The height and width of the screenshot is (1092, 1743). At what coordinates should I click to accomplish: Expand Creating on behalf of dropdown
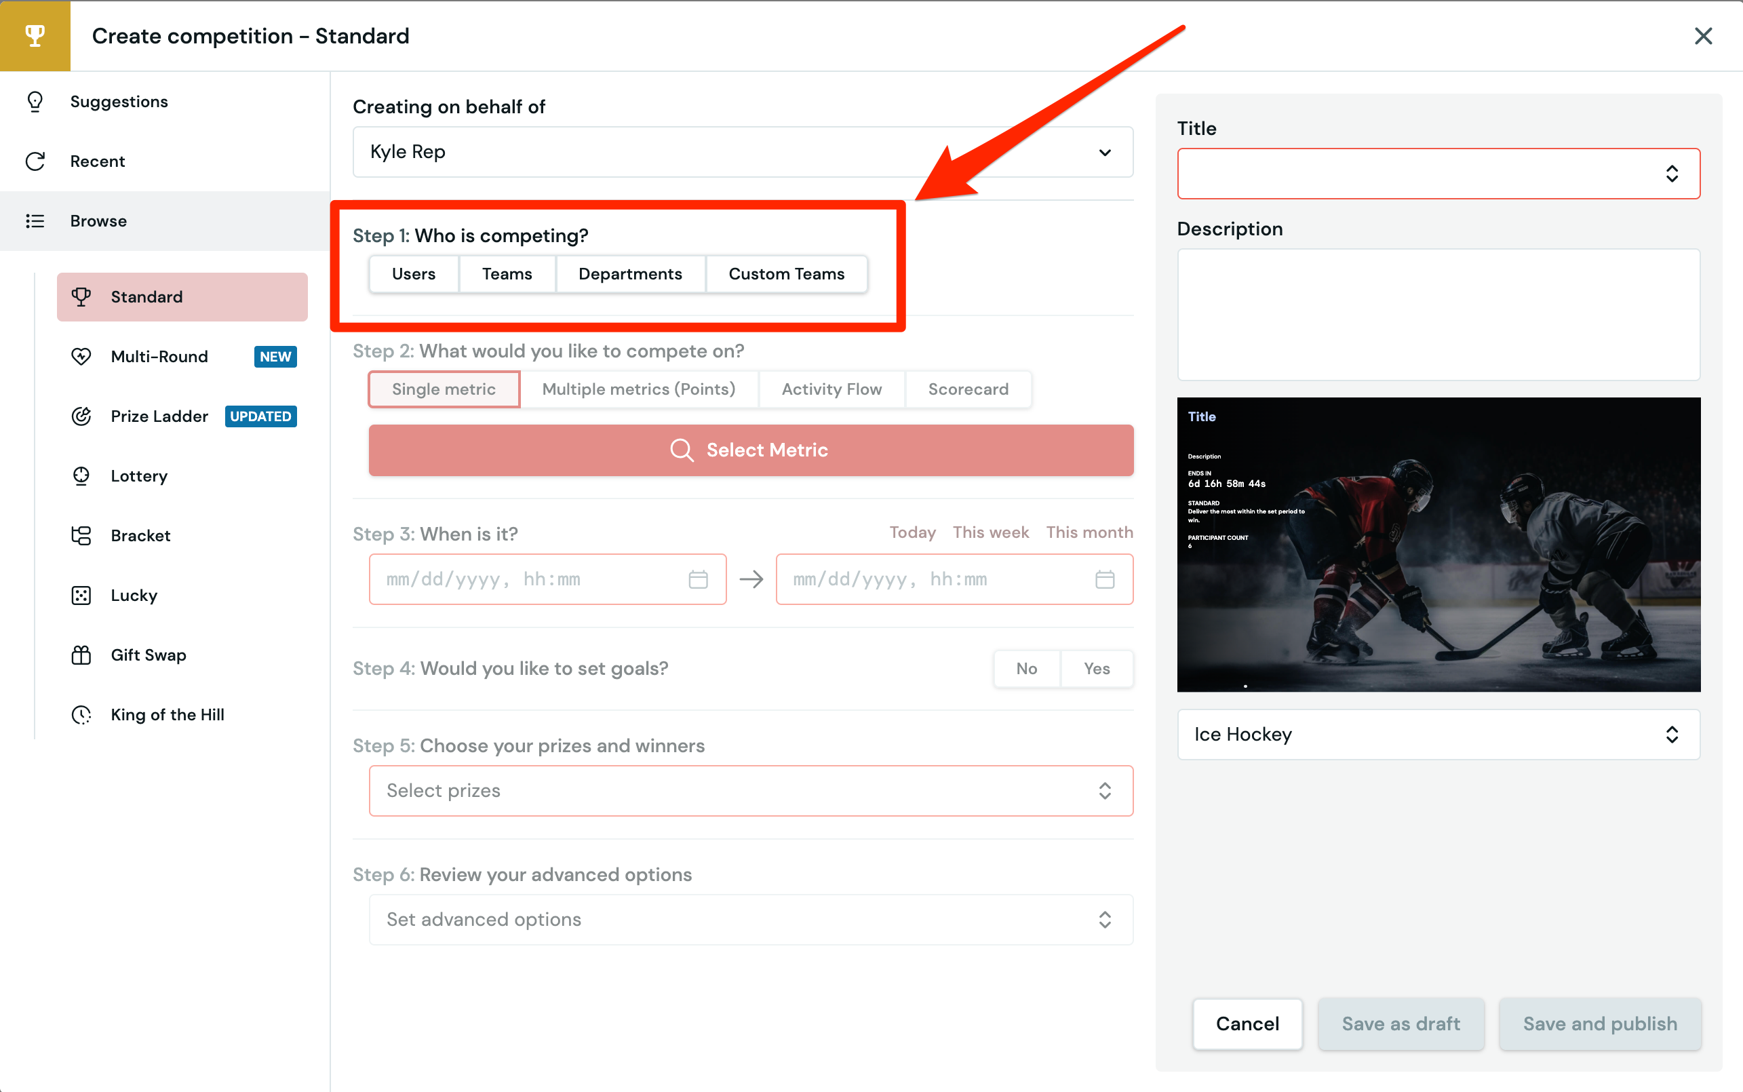742,152
